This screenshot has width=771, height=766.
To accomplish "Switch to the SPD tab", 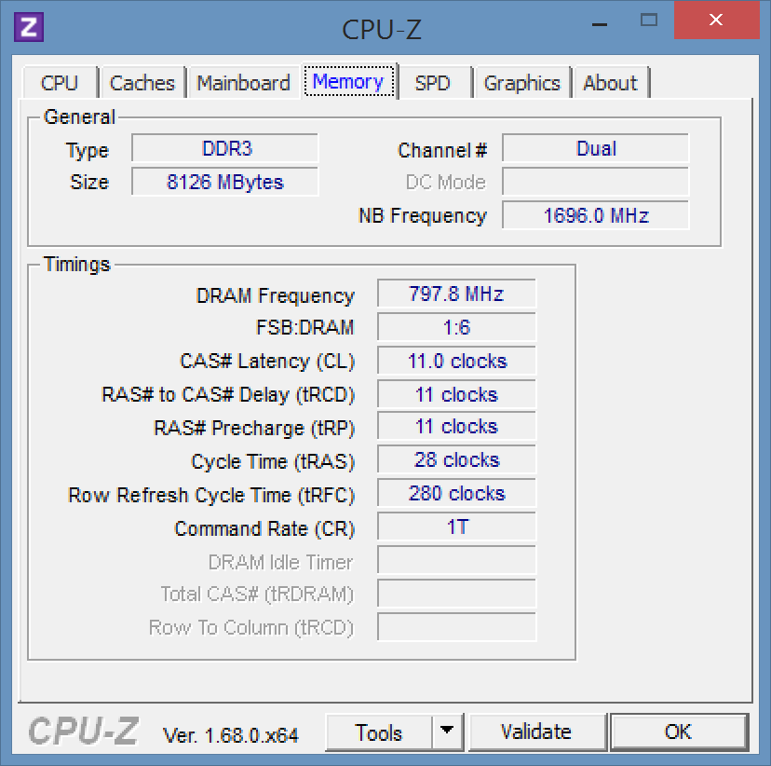I will (x=433, y=83).
